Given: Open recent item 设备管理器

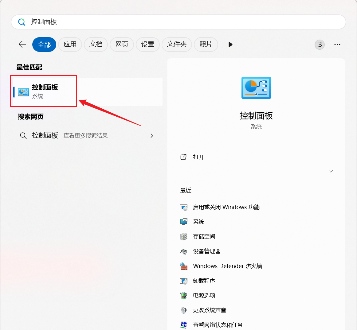Looking at the screenshot, I should pos(207,251).
